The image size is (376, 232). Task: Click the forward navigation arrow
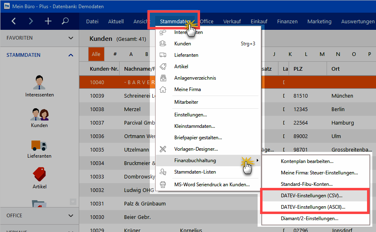(x=31, y=21)
